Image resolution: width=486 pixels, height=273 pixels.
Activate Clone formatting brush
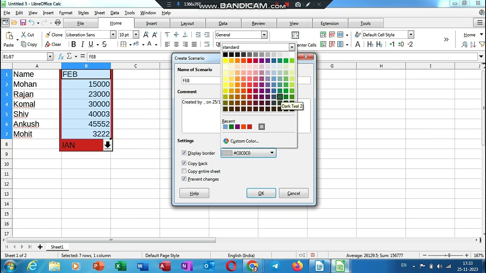tap(54, 35)
